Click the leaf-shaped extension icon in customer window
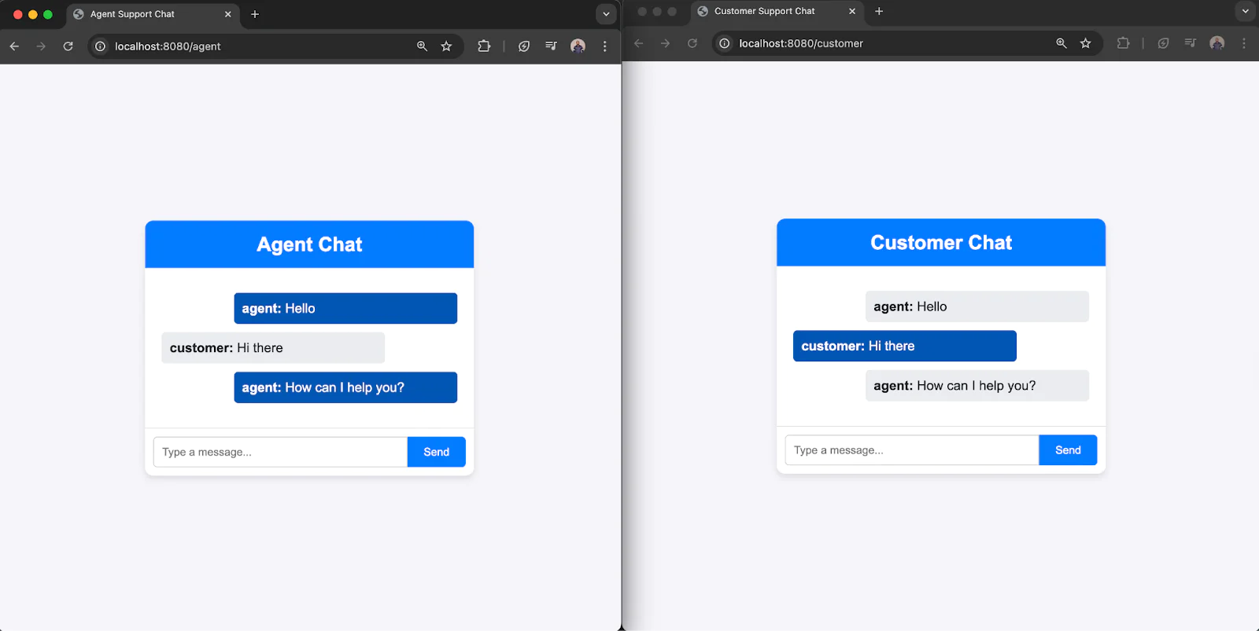Image resolution: width=1259 pixels, height=631 pixels. coord(1163,43)
